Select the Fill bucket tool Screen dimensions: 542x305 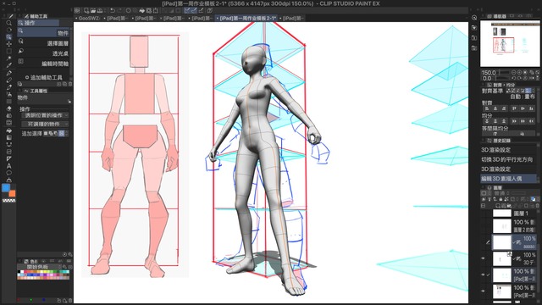tap(9, 130)
